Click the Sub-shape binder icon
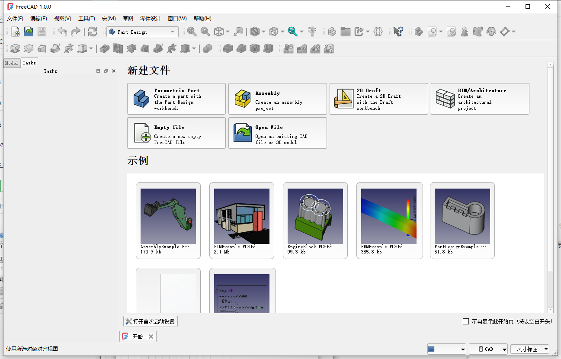The width and height of the screenshot is (561, 359). (x=478, y=32)
